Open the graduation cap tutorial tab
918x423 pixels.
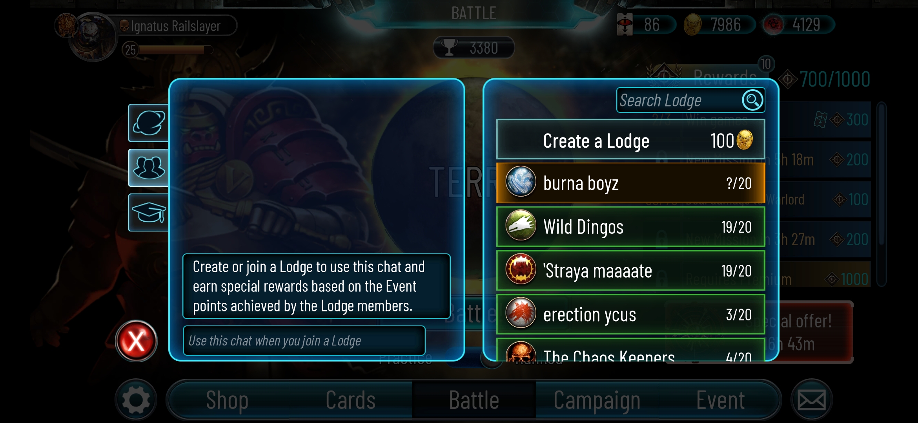pyautogui.click(x=149, y=213)
